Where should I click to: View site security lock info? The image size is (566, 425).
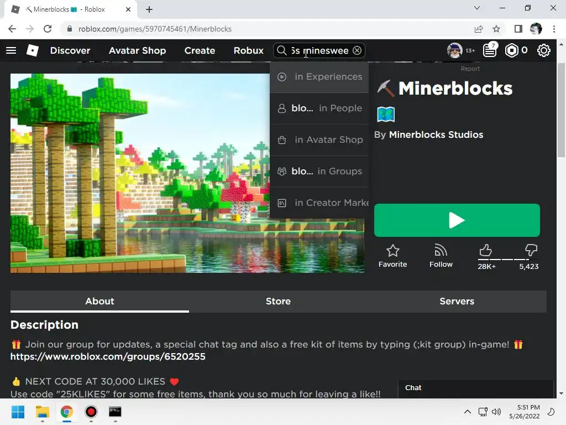coord(70,29)
